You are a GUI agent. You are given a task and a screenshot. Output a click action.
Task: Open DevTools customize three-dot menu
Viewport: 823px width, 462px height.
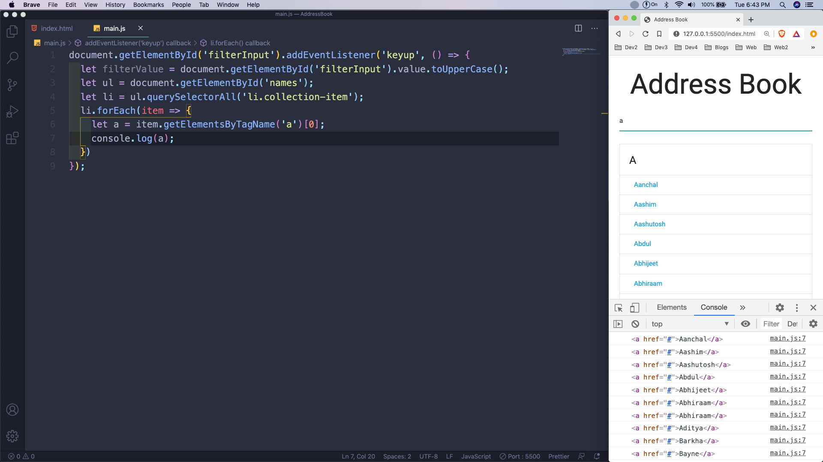point(797,308)
